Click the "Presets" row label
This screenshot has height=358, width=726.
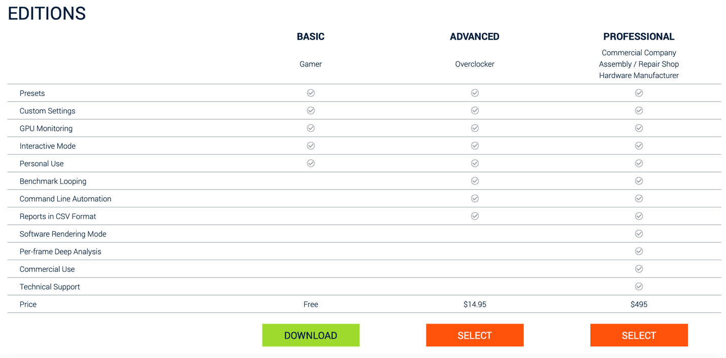(x=32, y=93)
